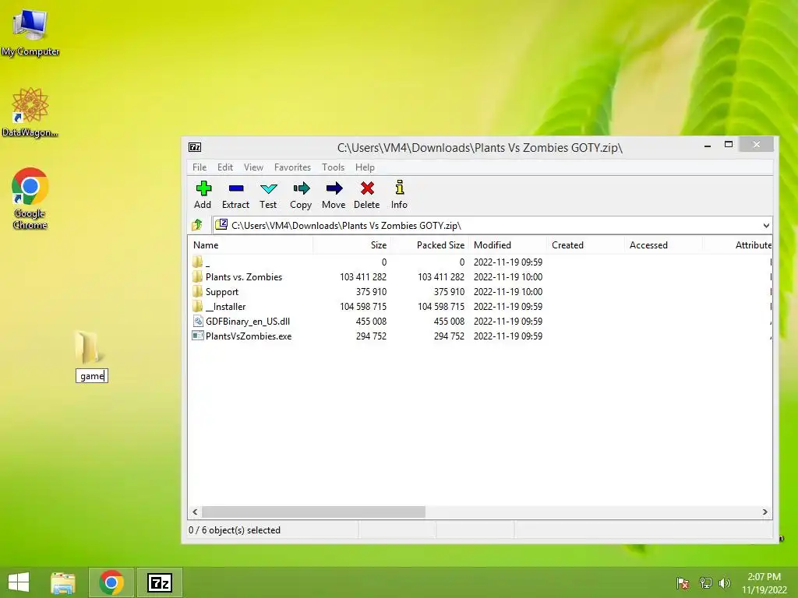Open the Windows Start button
The image size is (798, 598).
point(19,582)
